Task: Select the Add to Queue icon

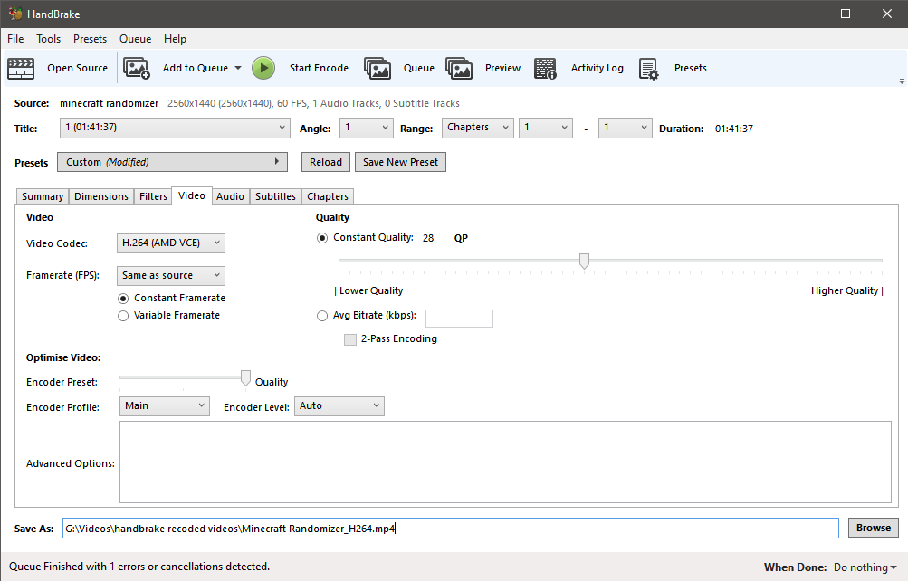Action: [137, 68]
